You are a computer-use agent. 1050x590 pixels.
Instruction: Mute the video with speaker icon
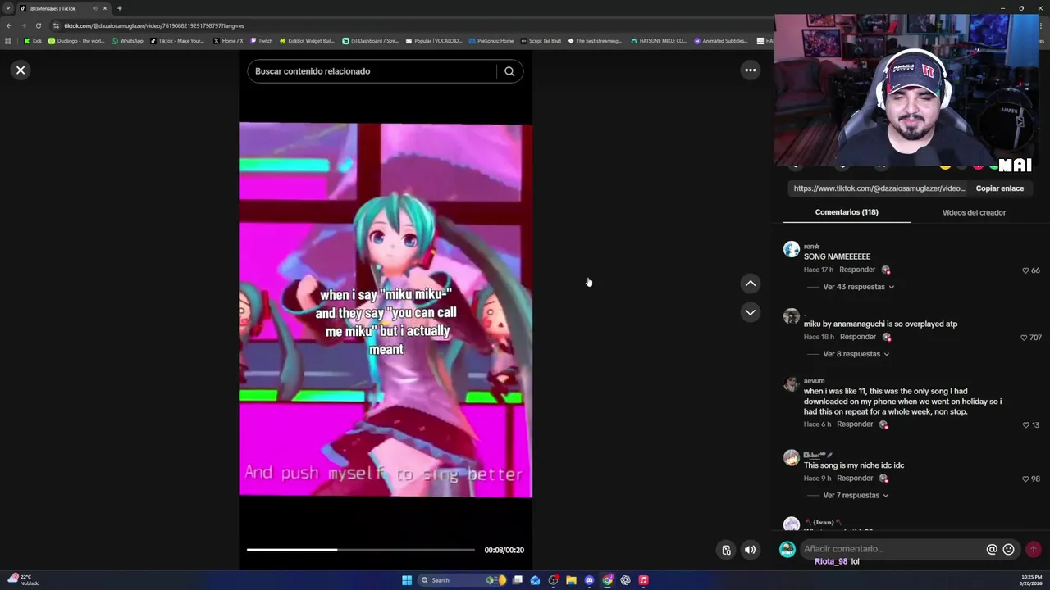(750, 550)
